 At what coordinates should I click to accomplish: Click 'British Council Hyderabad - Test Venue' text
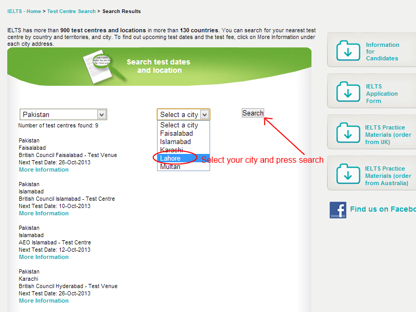point(68,287)
